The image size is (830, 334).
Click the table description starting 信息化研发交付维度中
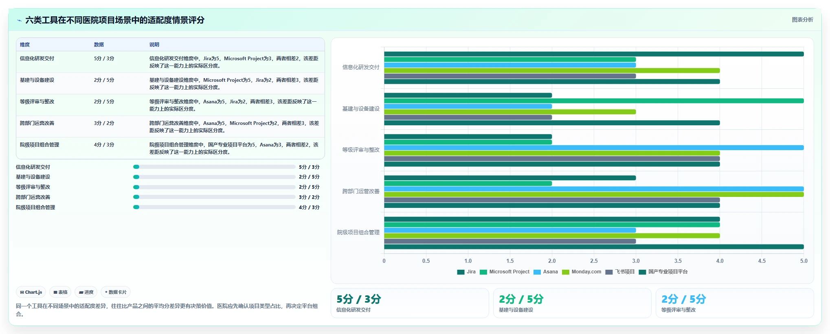234,62
